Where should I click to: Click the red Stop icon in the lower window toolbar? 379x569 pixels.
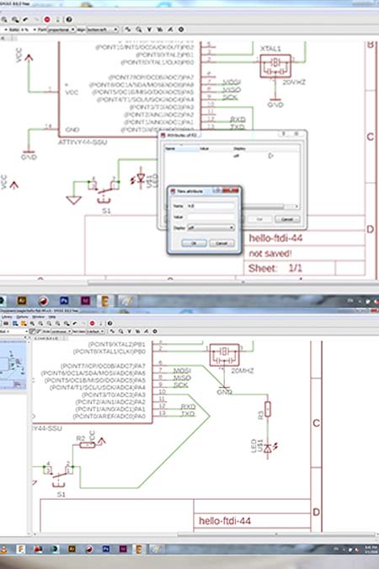(x=92, y=323)
